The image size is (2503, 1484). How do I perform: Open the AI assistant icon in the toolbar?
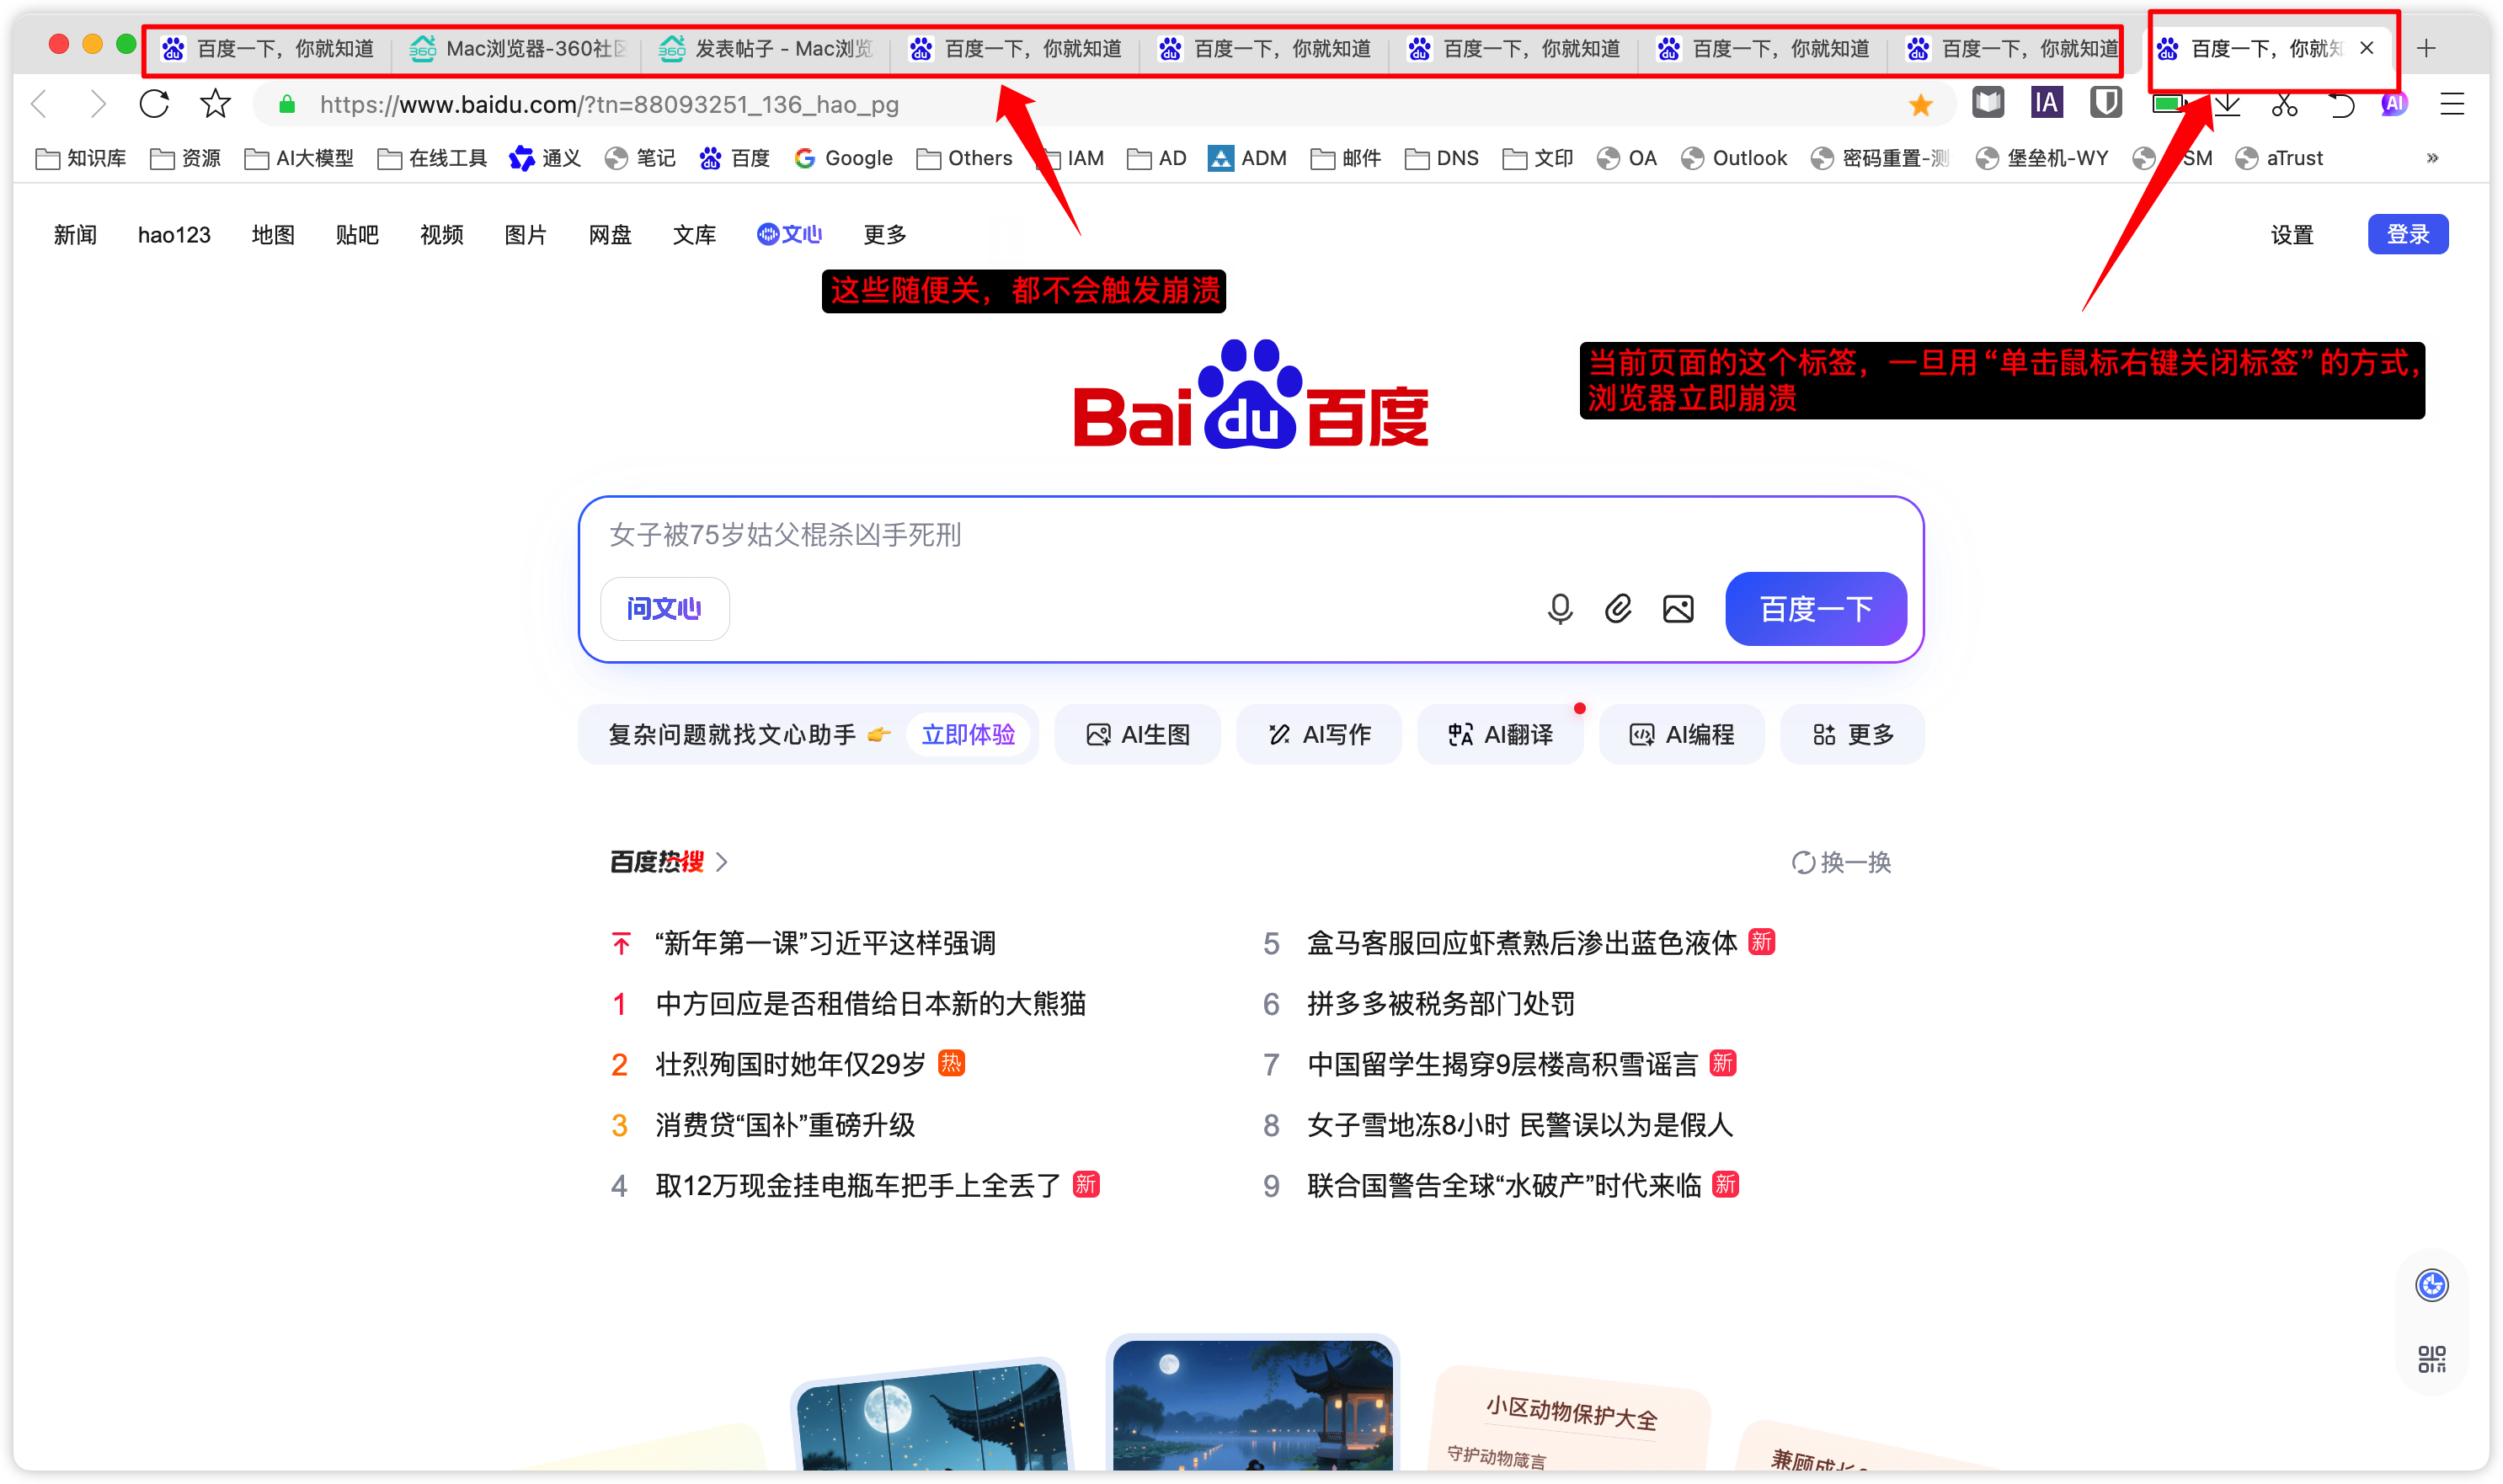[x=2393, y=104]
